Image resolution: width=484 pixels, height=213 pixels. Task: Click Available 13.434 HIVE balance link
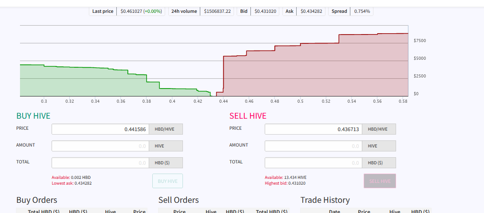(286, 178)
